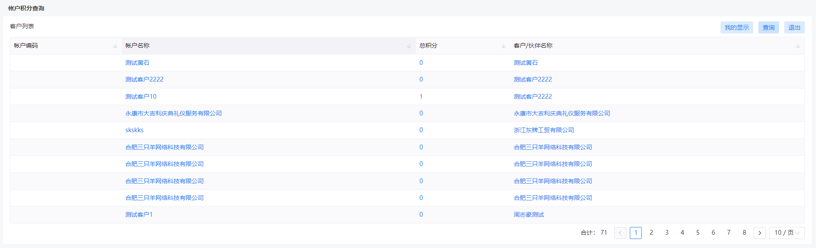Viewport: 816px width, 248px height.
Task: Open account link 测试黄石
Action: pyautogui.click(x=137, y=63)
